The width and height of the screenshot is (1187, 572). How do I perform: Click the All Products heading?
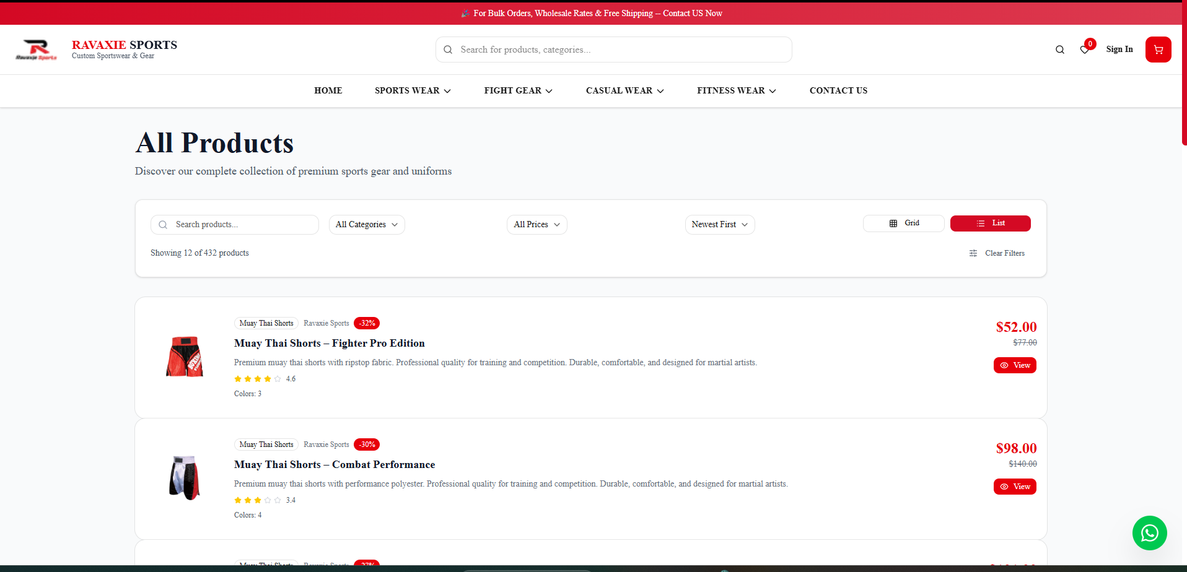214,143
